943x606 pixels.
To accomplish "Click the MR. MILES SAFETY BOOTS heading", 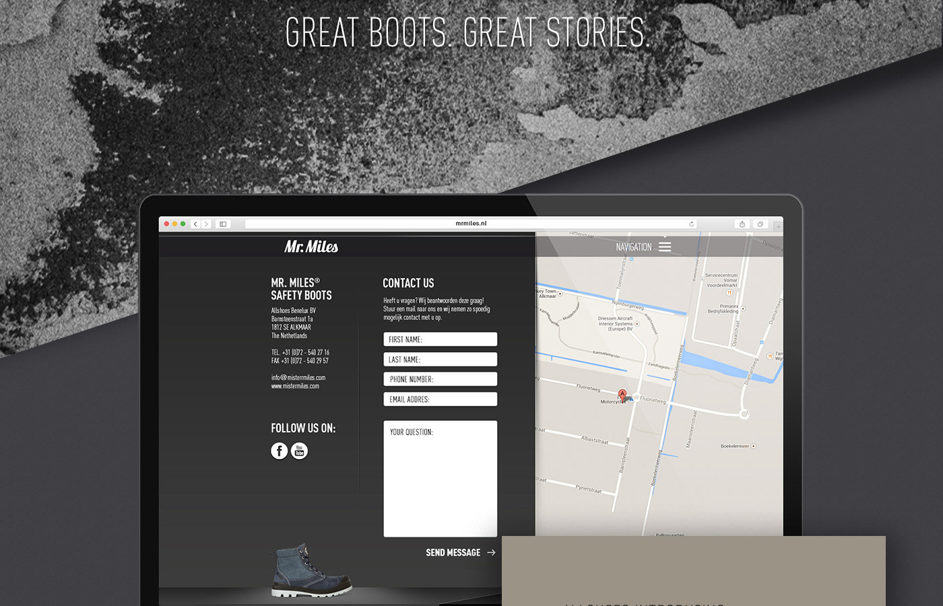I will 301,289.
